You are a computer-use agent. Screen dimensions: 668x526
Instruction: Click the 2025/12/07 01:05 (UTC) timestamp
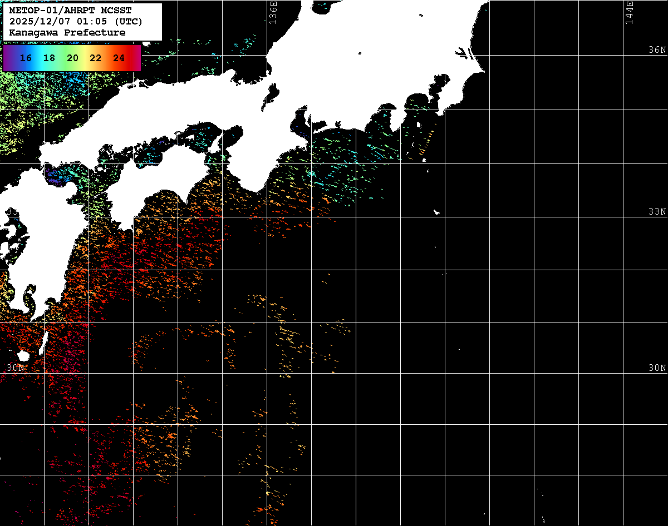[76, 22]
